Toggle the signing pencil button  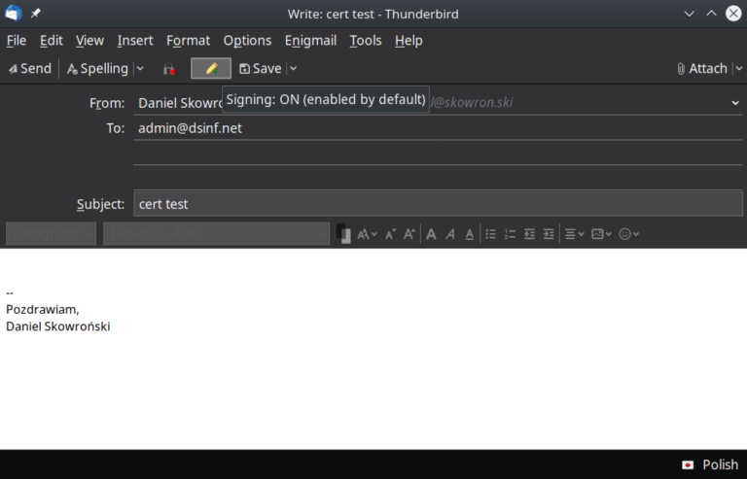point(211,68)
